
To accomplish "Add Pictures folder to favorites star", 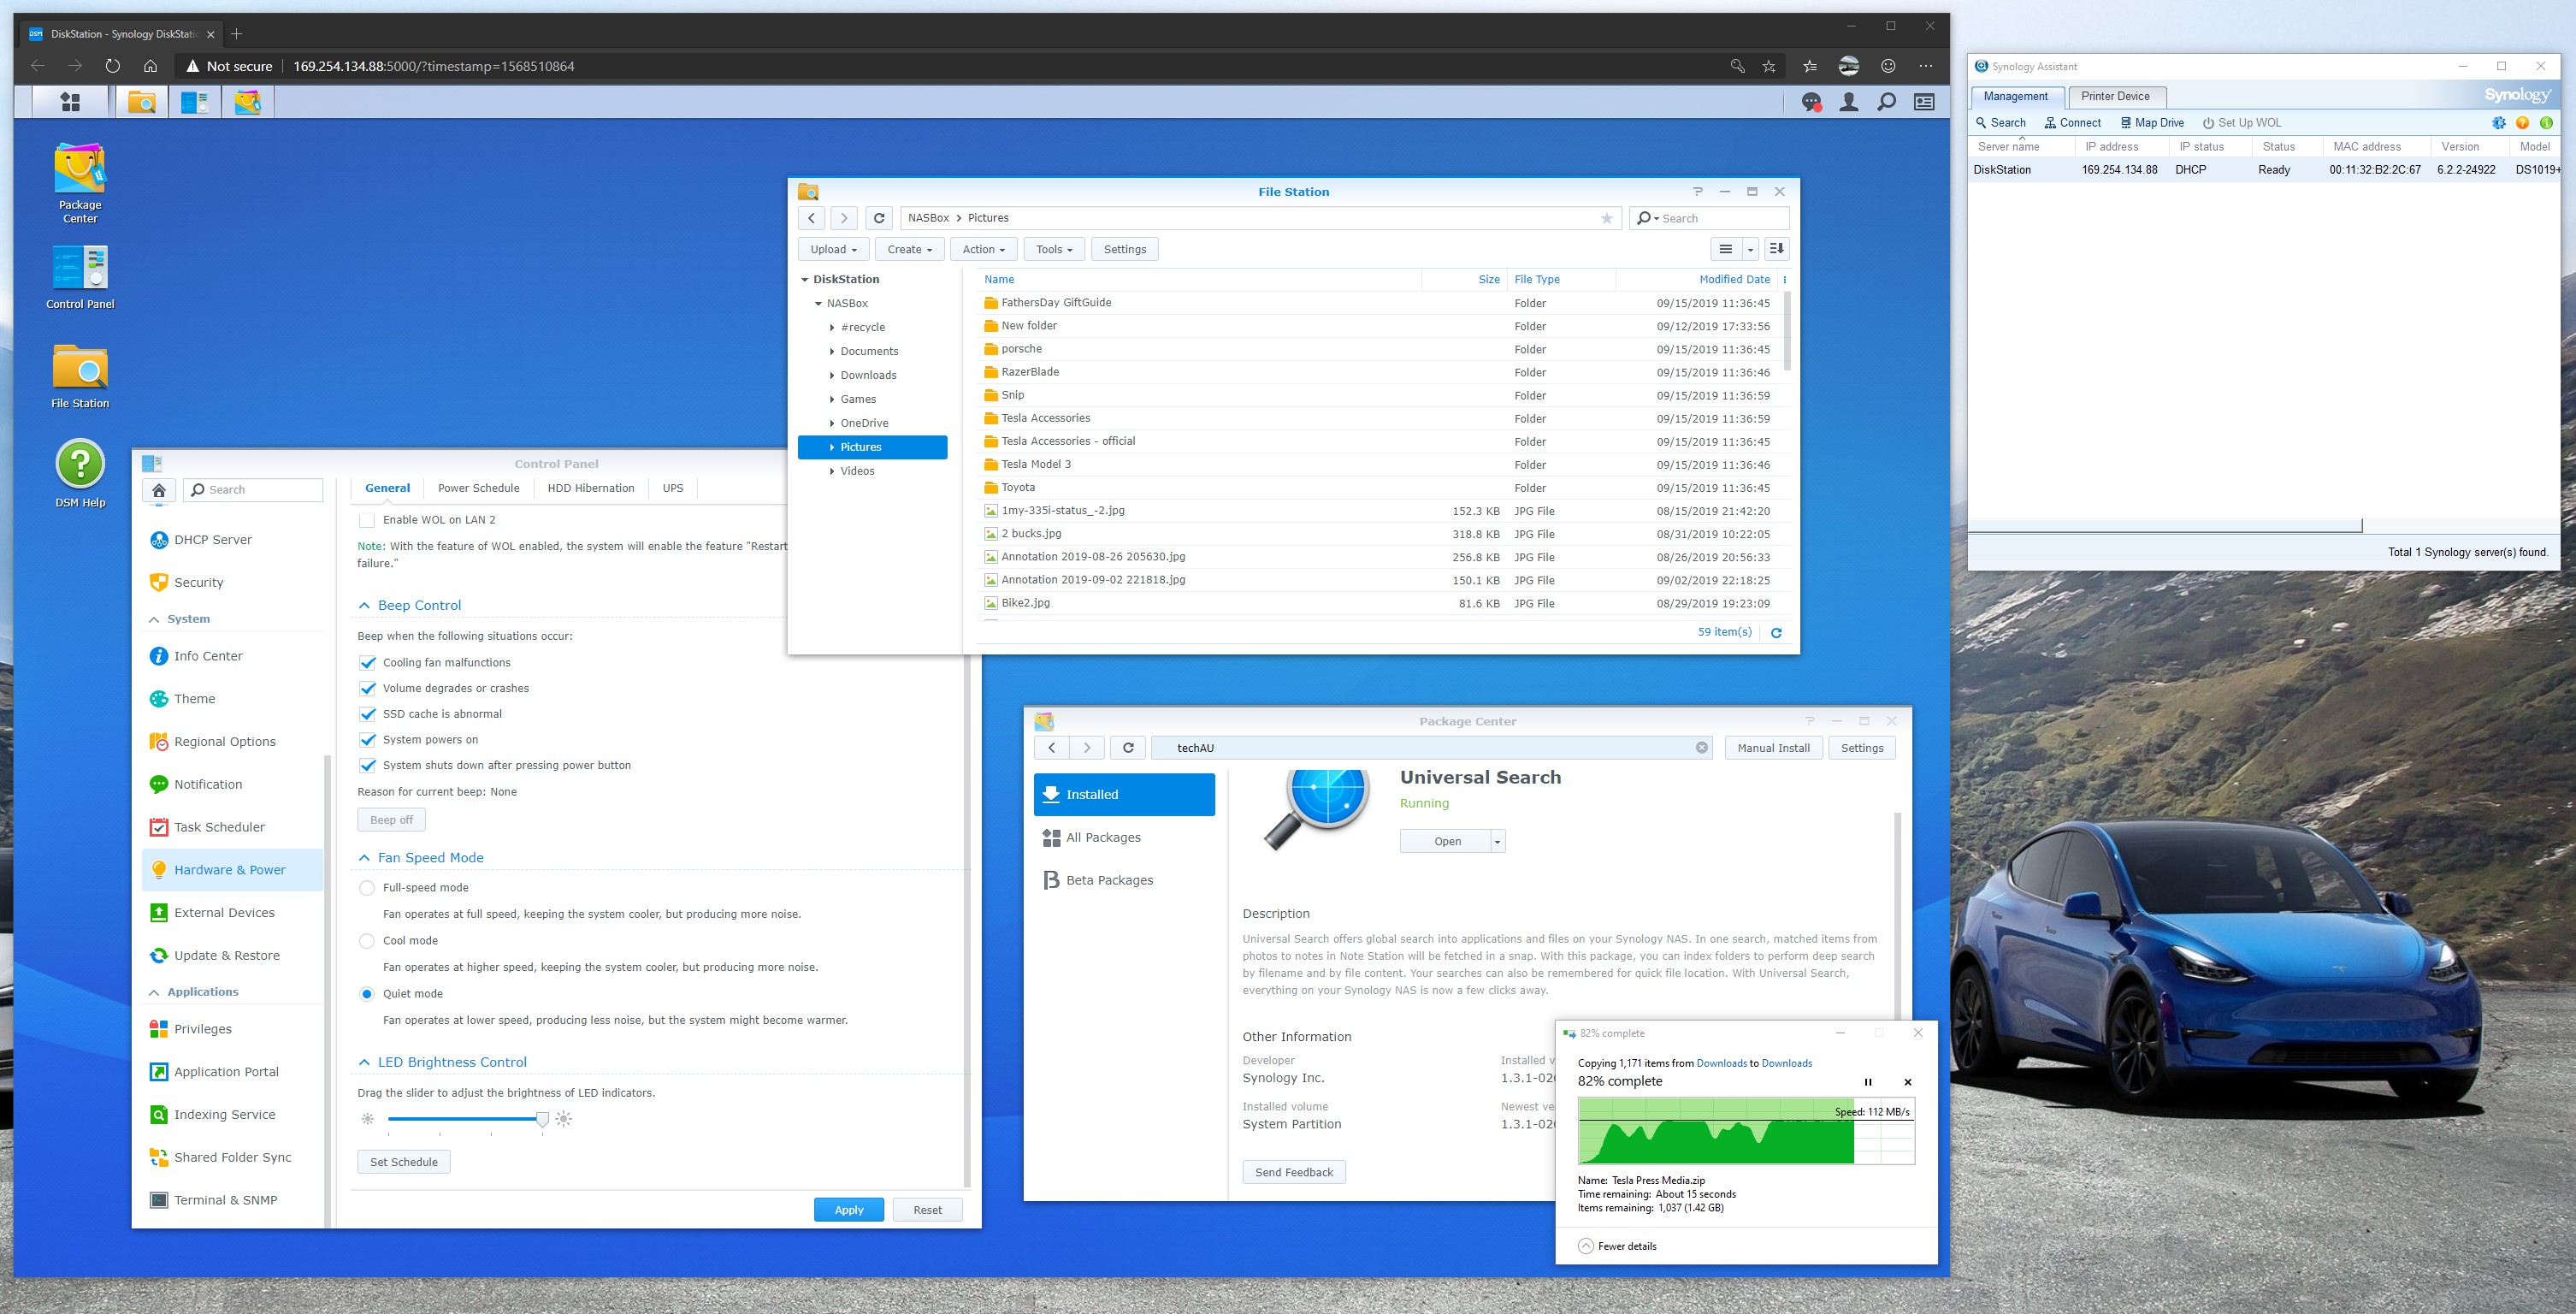I will tap(1607, 218).
